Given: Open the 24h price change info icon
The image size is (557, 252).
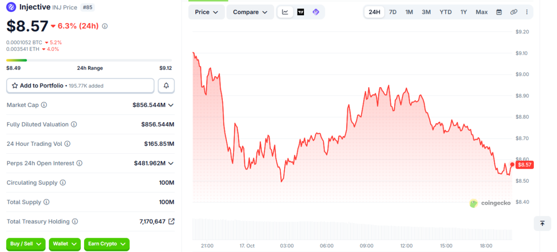Looking at the screenshot, I should click(x=105, y=26).
